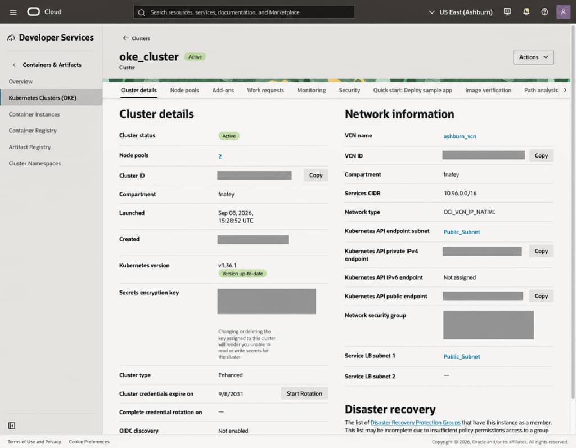Image resolution: width=576 pixels, height=448 pixels.
Task: Open Quick start: Deploy sample app tab
Action: (x=412, y=91)
